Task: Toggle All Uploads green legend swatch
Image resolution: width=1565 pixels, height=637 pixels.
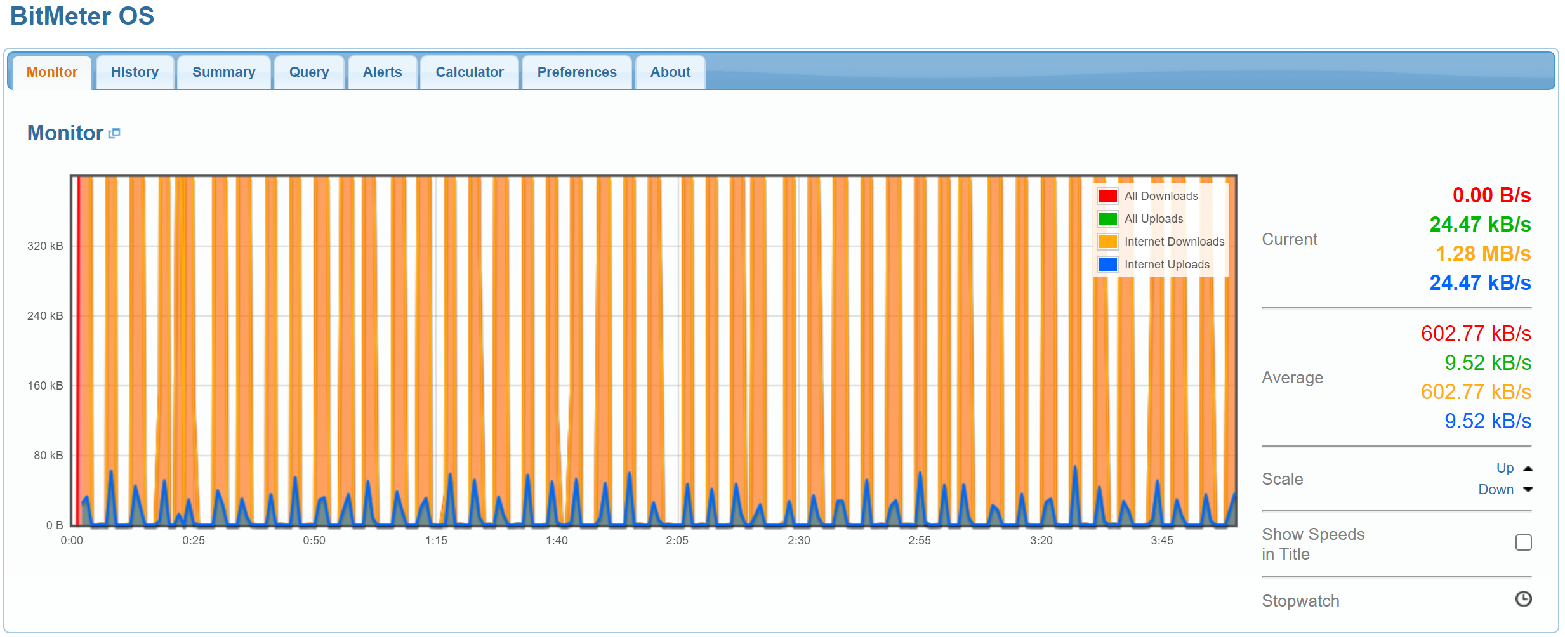Action: pyautogui.click(x=1107, y=219)
